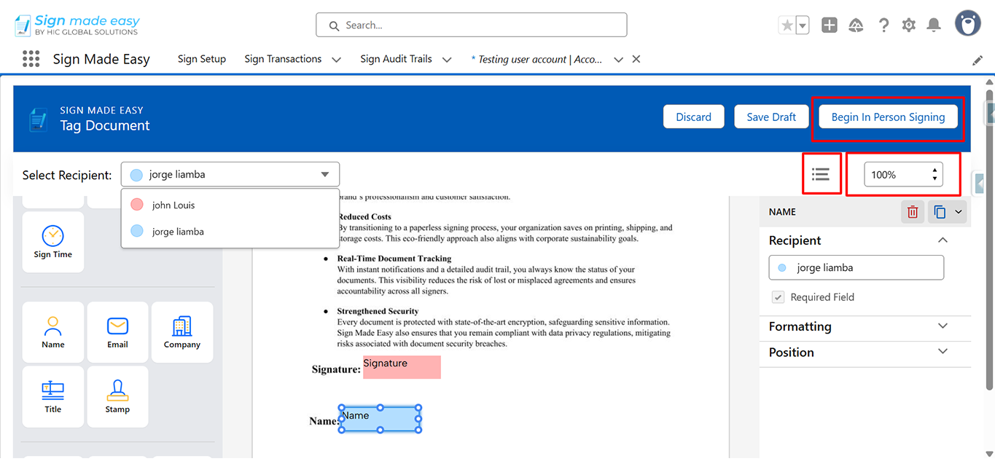Select the Testing user account tab
The height and width of the screenshot is (464, 995).
point(537,60)
